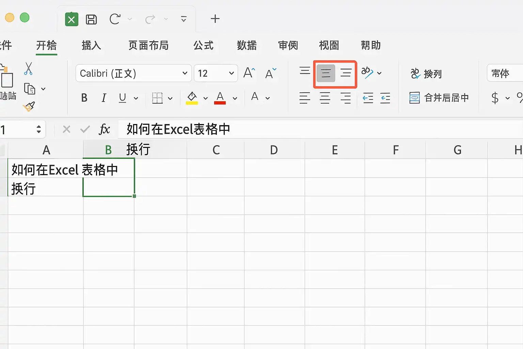
Task: Select the Format Painter brush icon
Action: (x=29, y=107)
